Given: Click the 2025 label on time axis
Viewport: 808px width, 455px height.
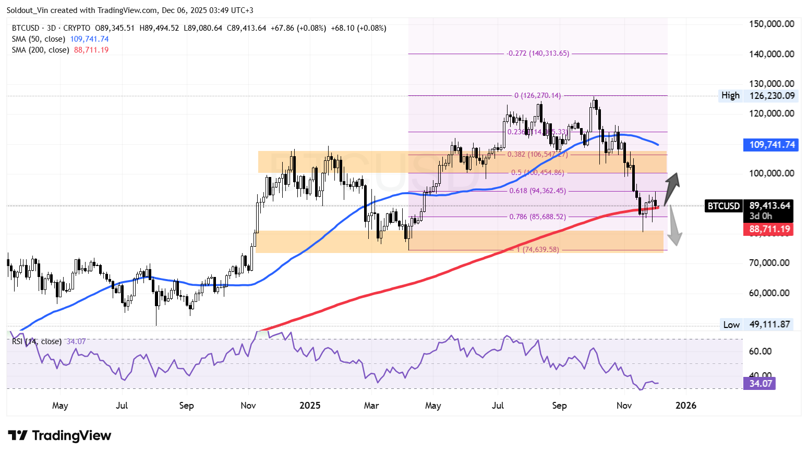Looking at the screenshot, I should pyautogui.click(x=310, y=406).
